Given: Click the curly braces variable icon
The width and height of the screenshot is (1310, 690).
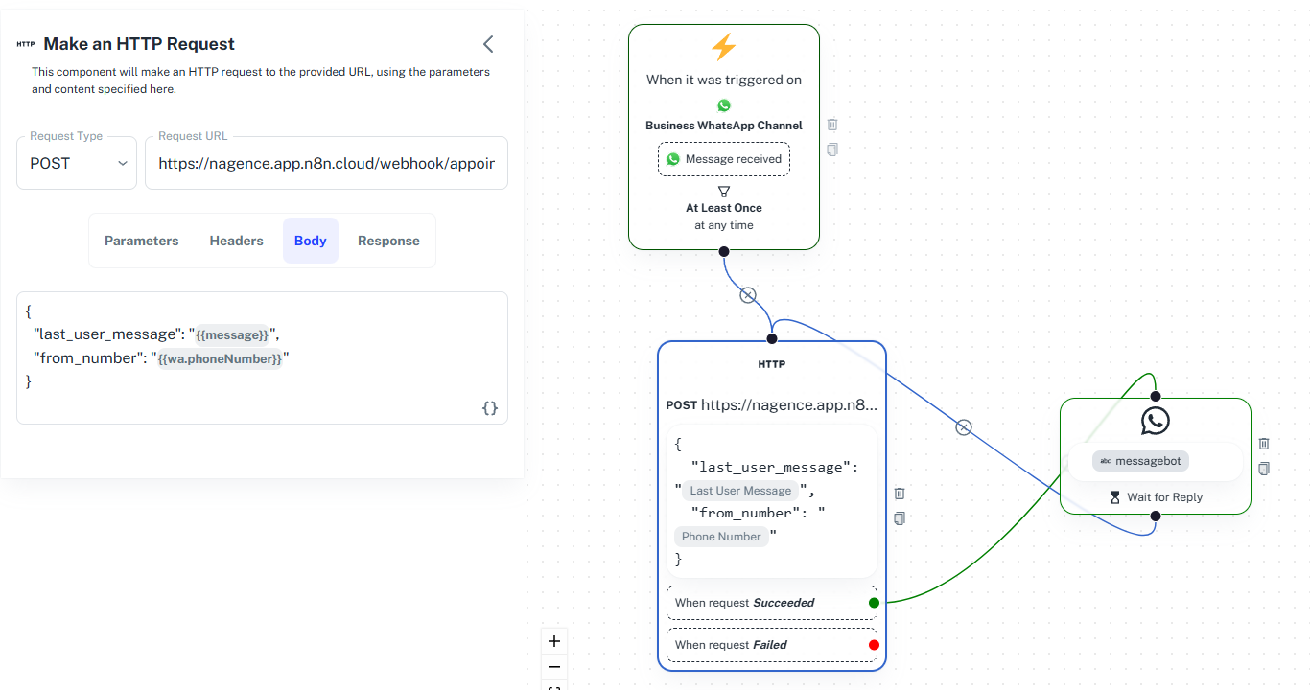Looking at the screenshot, I should 490,408.
